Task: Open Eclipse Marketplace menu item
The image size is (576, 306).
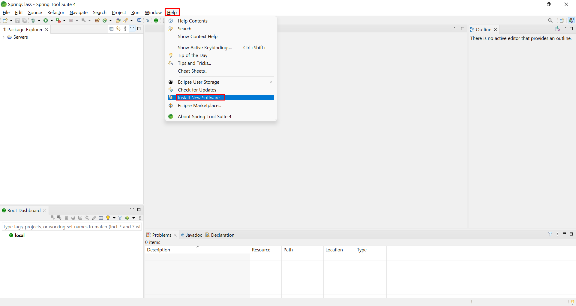Action: (221, 105)
